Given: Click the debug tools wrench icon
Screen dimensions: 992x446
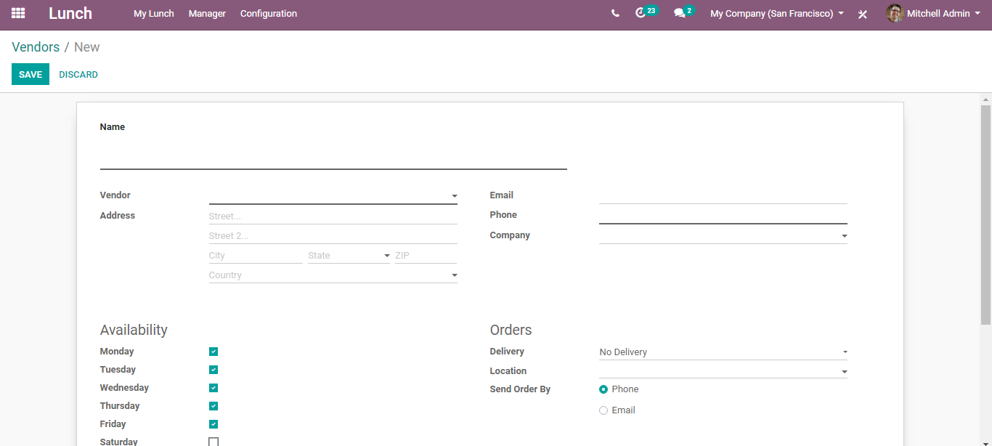Looking at the screenshot, I should (863, 14).
